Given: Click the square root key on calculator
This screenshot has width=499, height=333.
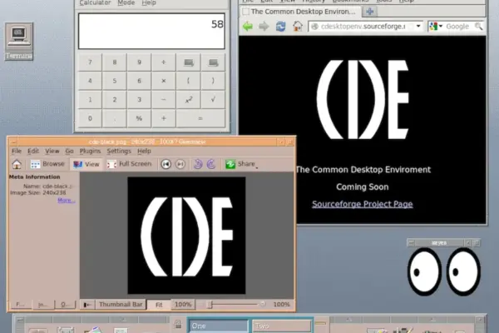Looking at the screenshot, I should (x=213, y=100).
